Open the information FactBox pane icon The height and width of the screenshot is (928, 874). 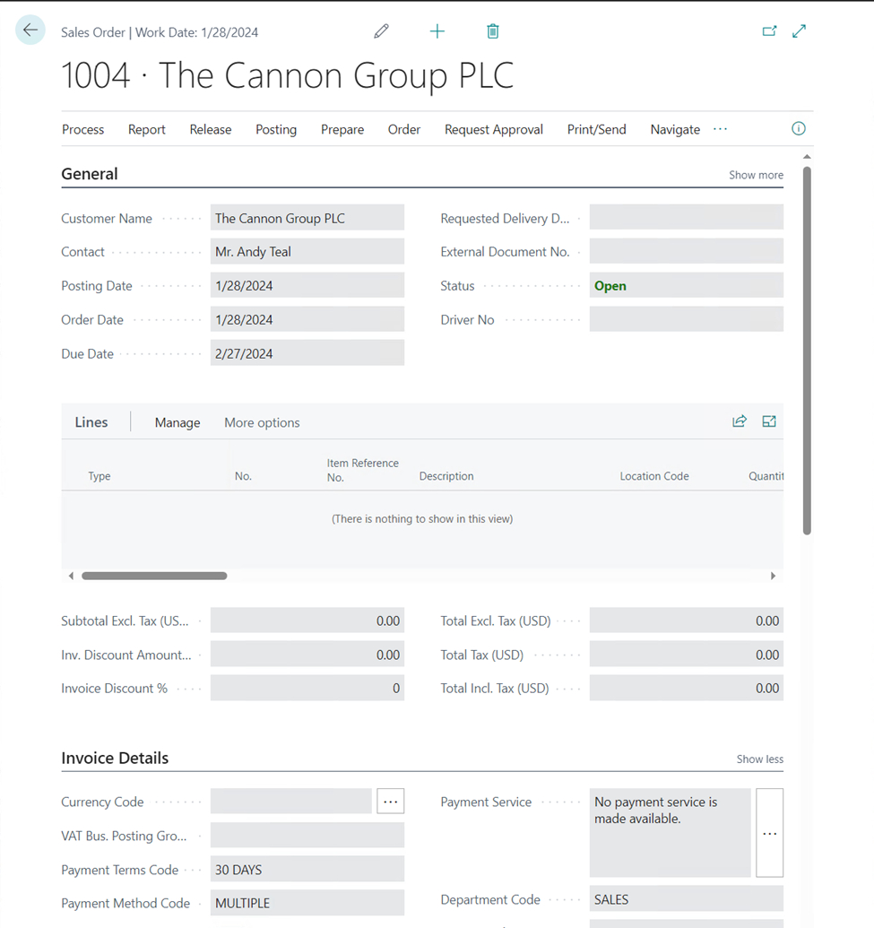tap(799, 129)
